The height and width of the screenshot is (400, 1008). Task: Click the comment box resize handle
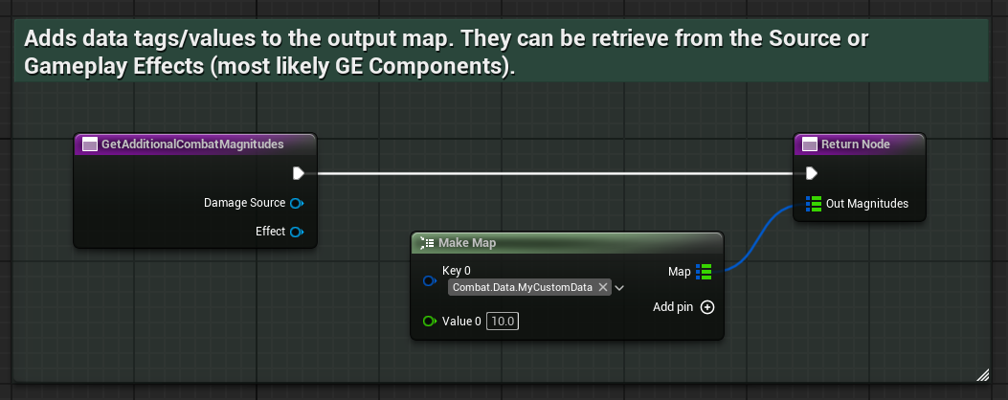pyautogui.click(x=981, y=373)
